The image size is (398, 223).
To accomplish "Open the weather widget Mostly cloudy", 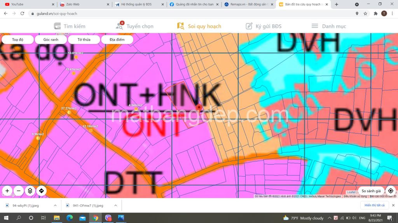I will (303, 218).
